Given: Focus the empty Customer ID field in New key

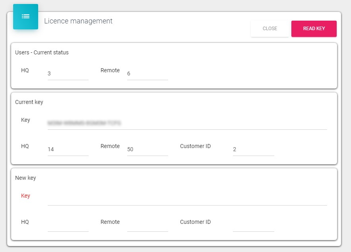Looking at the screenshot, I should pos(253,225).
